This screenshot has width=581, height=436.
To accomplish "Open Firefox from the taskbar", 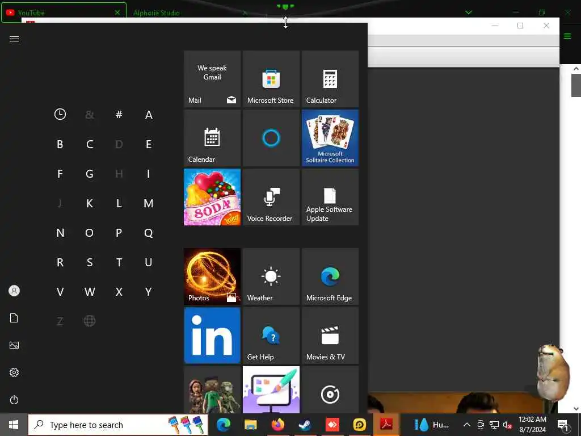I will 277,425.
